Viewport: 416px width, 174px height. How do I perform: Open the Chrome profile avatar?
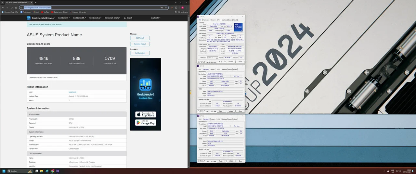[x=183, y=7]
